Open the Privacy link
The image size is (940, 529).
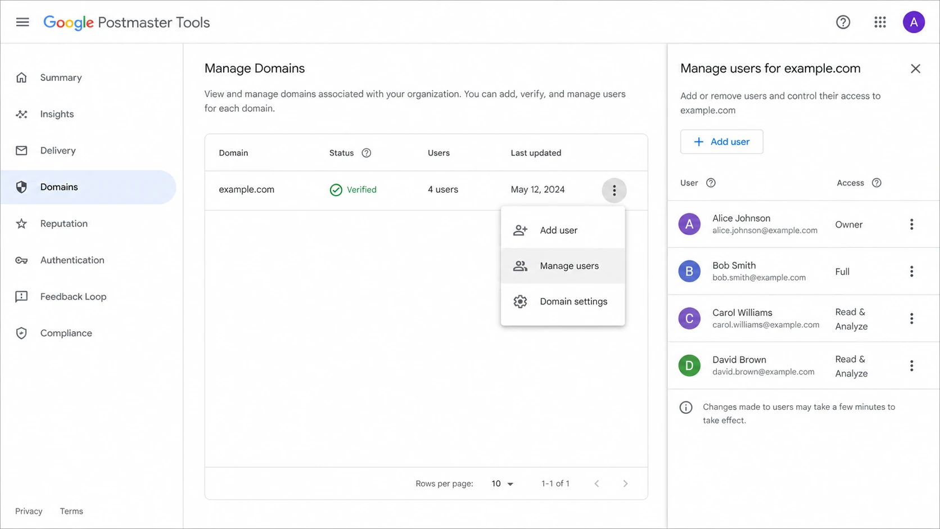coord(29,511)
